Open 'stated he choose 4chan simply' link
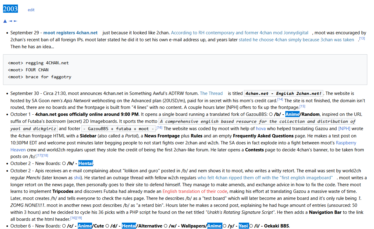The height and width of the screenshot is (229, 374). [x=296, y=40]
